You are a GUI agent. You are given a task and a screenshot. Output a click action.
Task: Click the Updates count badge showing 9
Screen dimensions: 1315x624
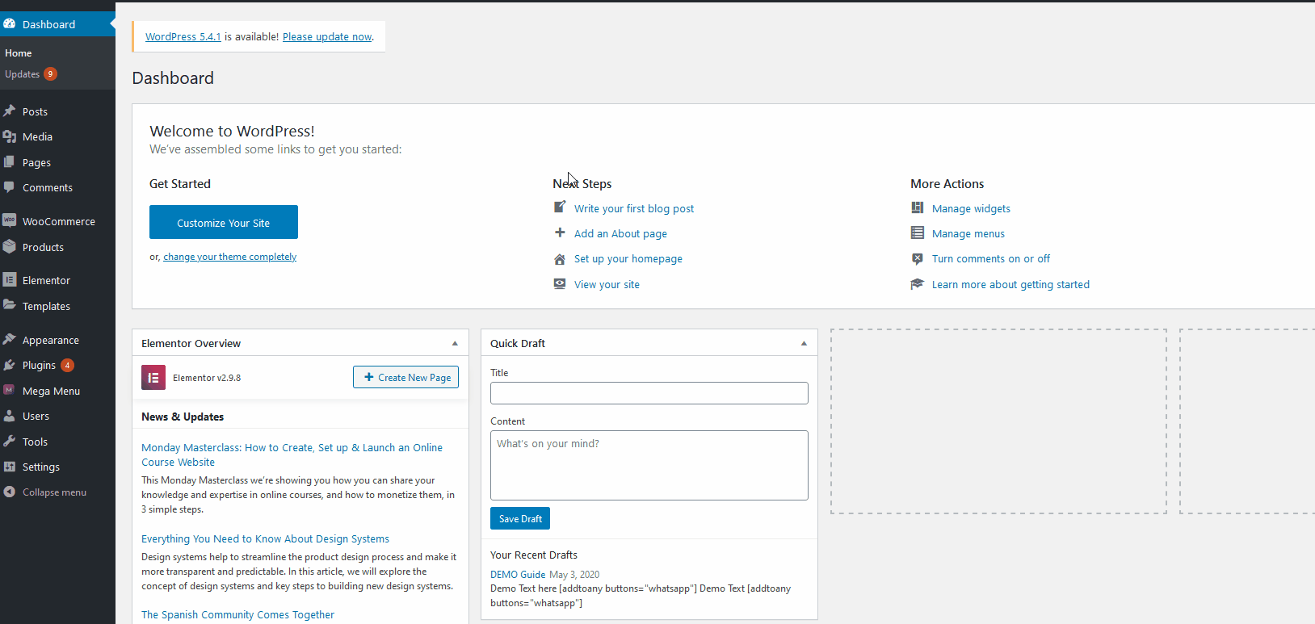point(50,73)
